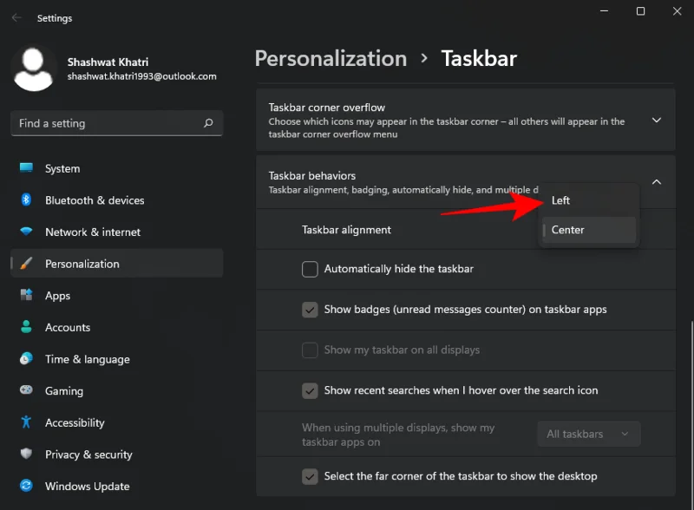Check Windows Update in the sidebar
The width and height of the screenshot is (694, 510).
pos(86,486)
